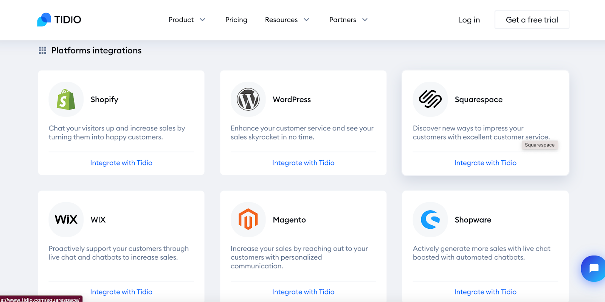Screen dimensions: 605x302
Task: Click the grid icon beside Platforms integrations
Action: click(x=42, y=50)
